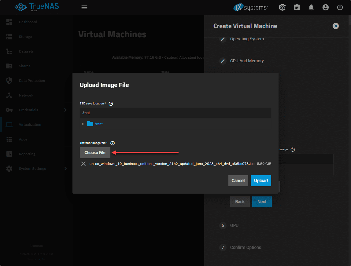The width and height of the screenshot is (351, 266).
Task: Click the hamburger menu icon in header
Action: click(84, 7)
